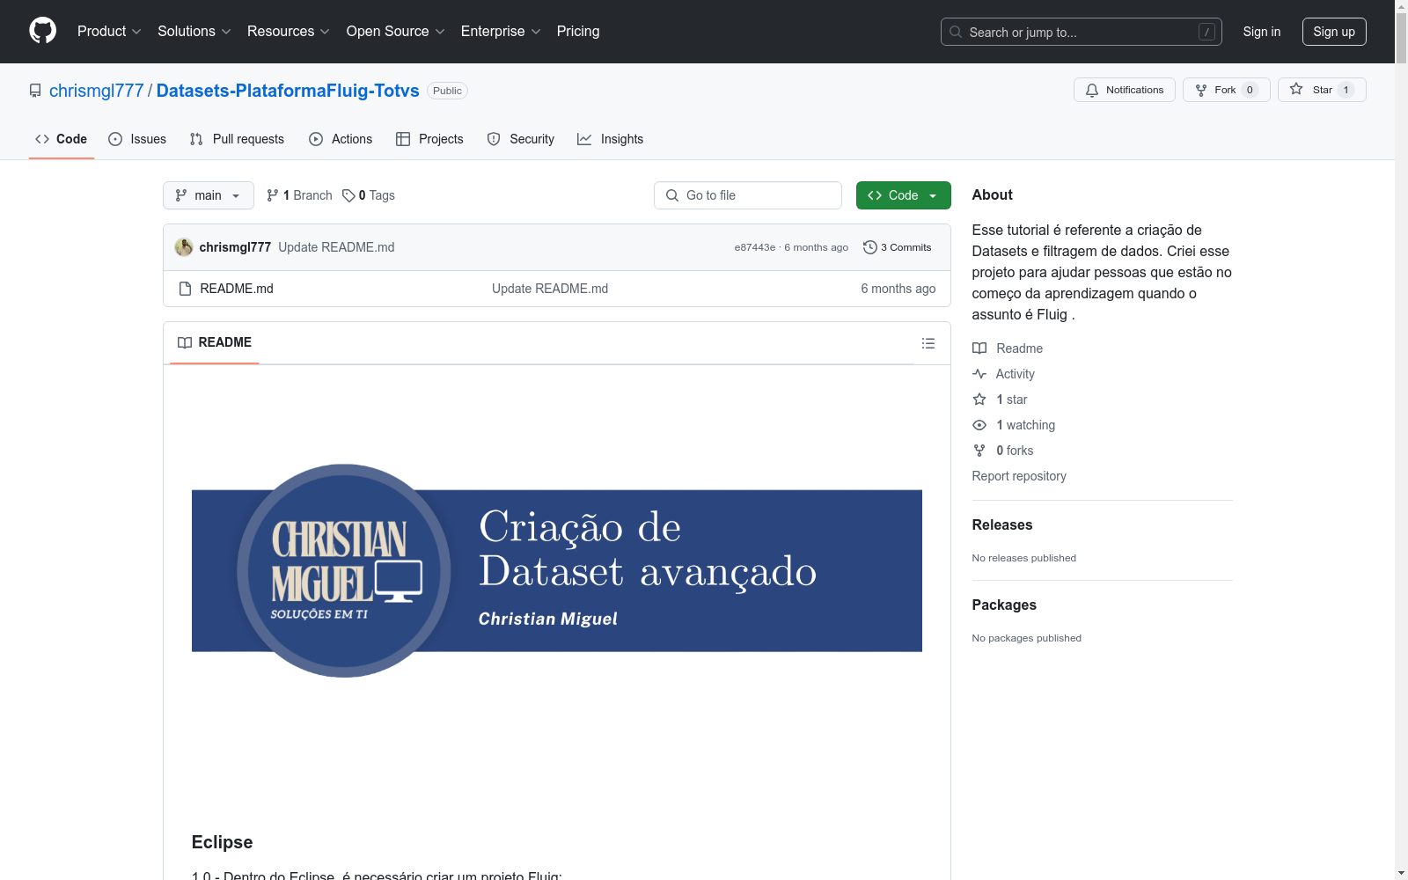Expand the Open Source menu
This screenshot has width=1408, height=880.
(x=396, y=32)
